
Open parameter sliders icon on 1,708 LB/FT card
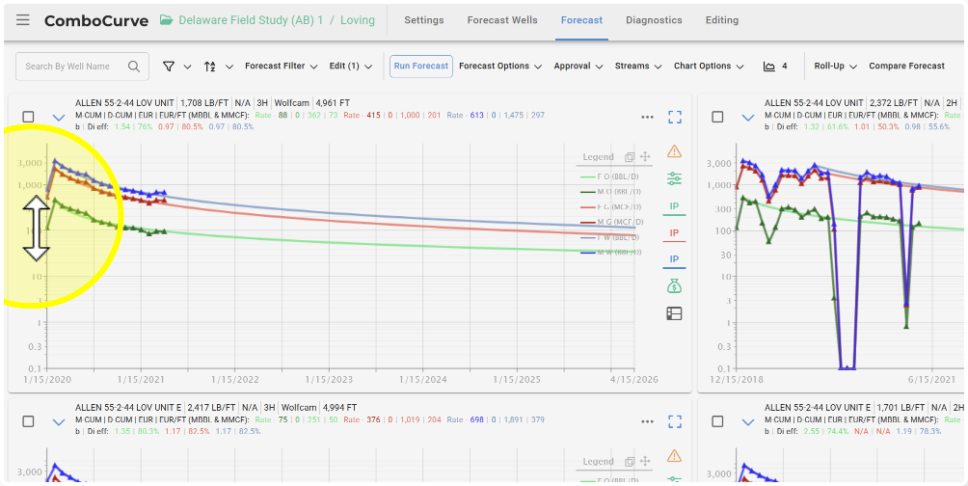pyautogui.click(x=674, y=179)
